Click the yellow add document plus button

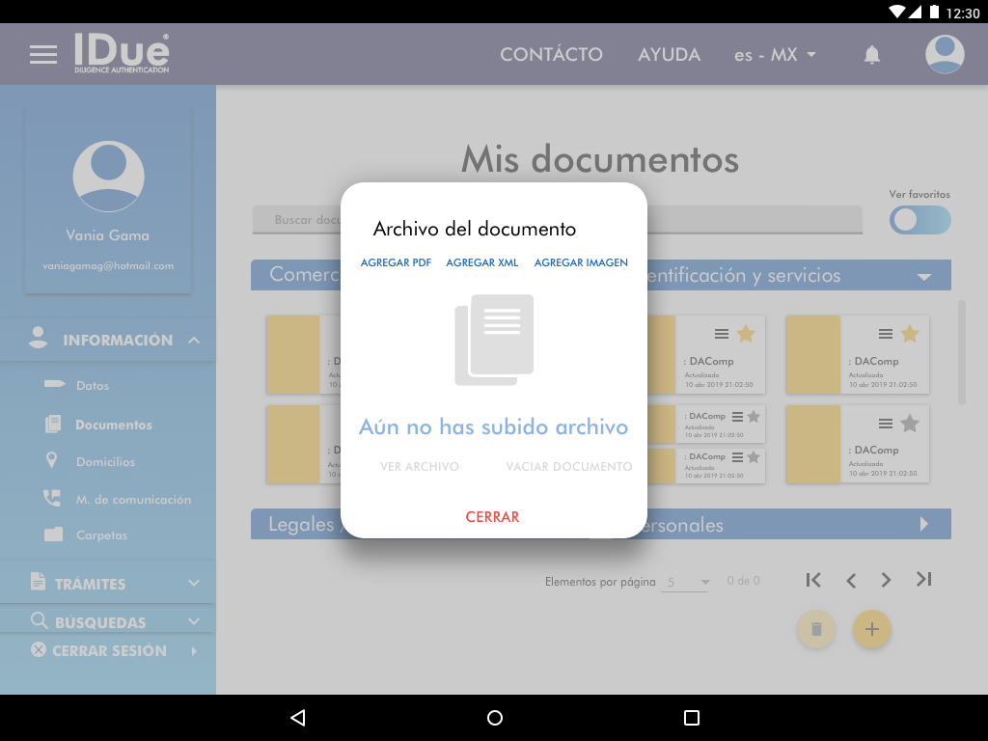pyautogui.click(x=872, y=629)
